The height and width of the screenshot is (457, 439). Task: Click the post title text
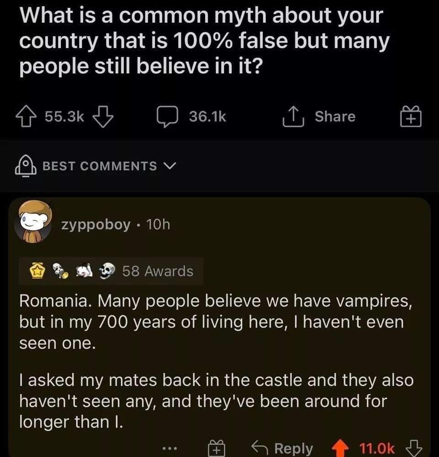pos(201,41)
